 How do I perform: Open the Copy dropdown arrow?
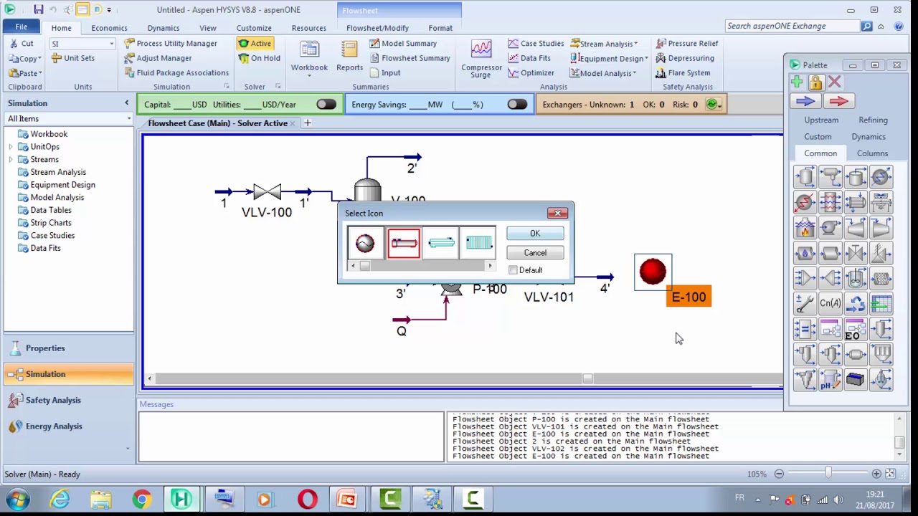[40, 59]
